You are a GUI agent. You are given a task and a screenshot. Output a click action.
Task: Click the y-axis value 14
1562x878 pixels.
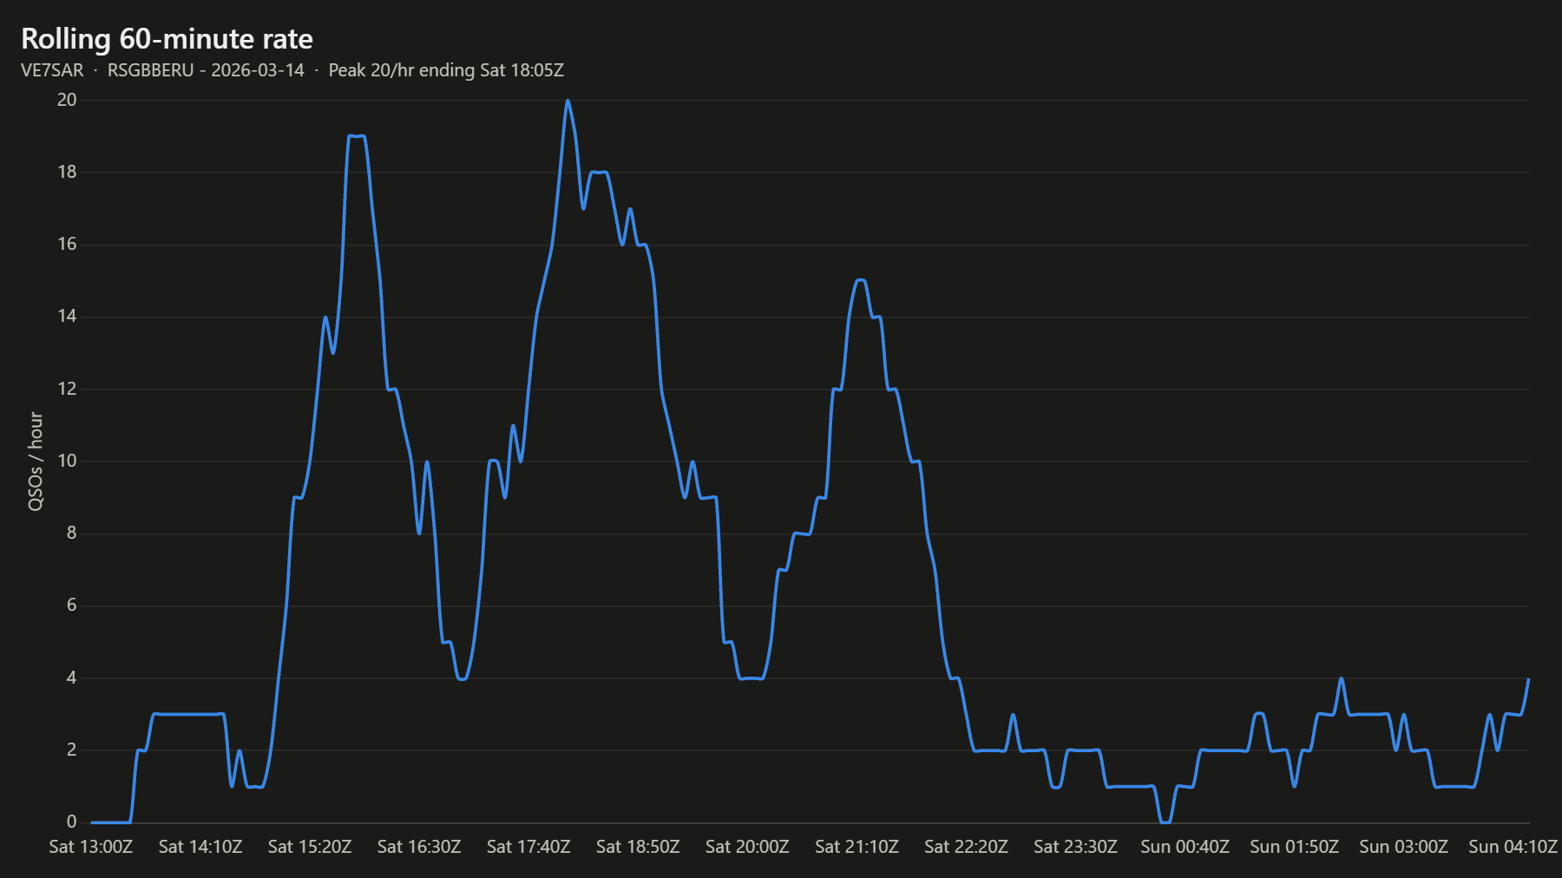click(67, 317)
